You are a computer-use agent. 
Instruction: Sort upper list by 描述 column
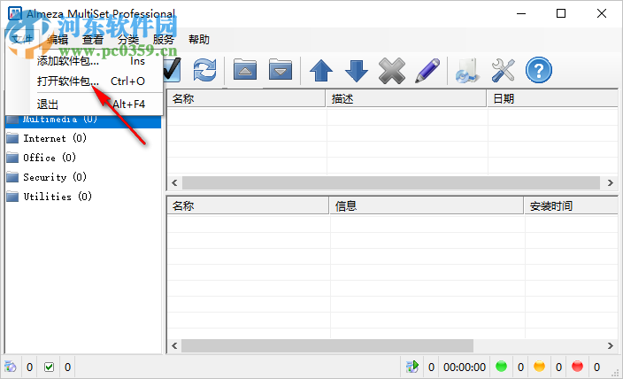(406, 98)
